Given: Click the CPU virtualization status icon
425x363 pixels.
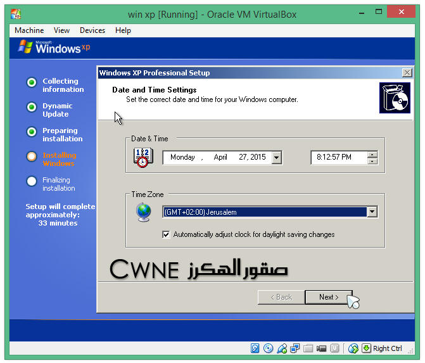Looking at the screenshot, I should (334, 348).
